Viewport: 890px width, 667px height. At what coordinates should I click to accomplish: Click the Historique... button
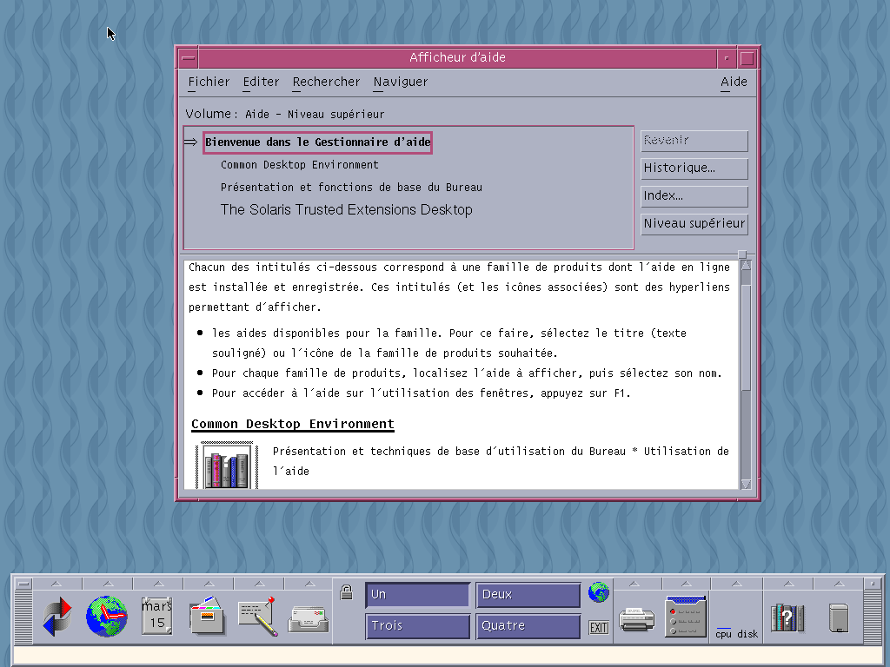[x=694, y=168]
